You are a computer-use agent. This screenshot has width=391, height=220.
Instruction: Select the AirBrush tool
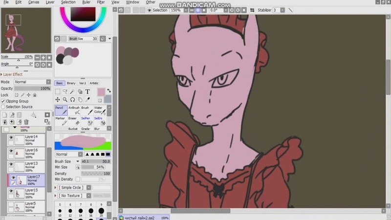click(74, 110)
